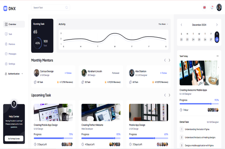Image resolution: width=225 pixels, height=149 pixels.
Task: Click the search magnifier icon
Action: coord(67,8)
